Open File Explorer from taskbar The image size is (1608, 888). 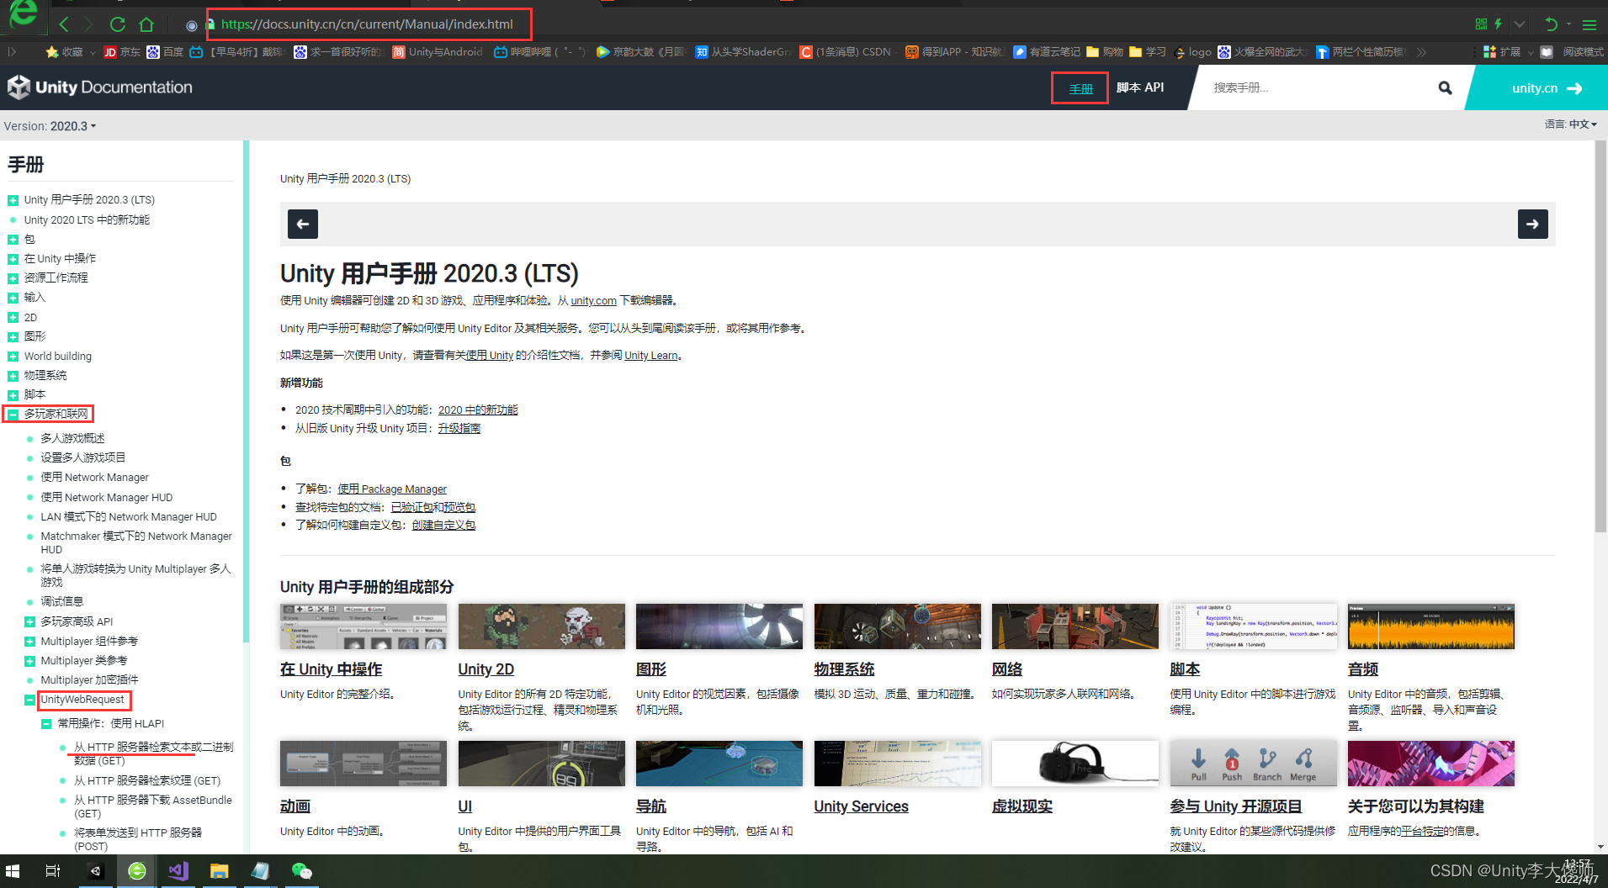219,871
